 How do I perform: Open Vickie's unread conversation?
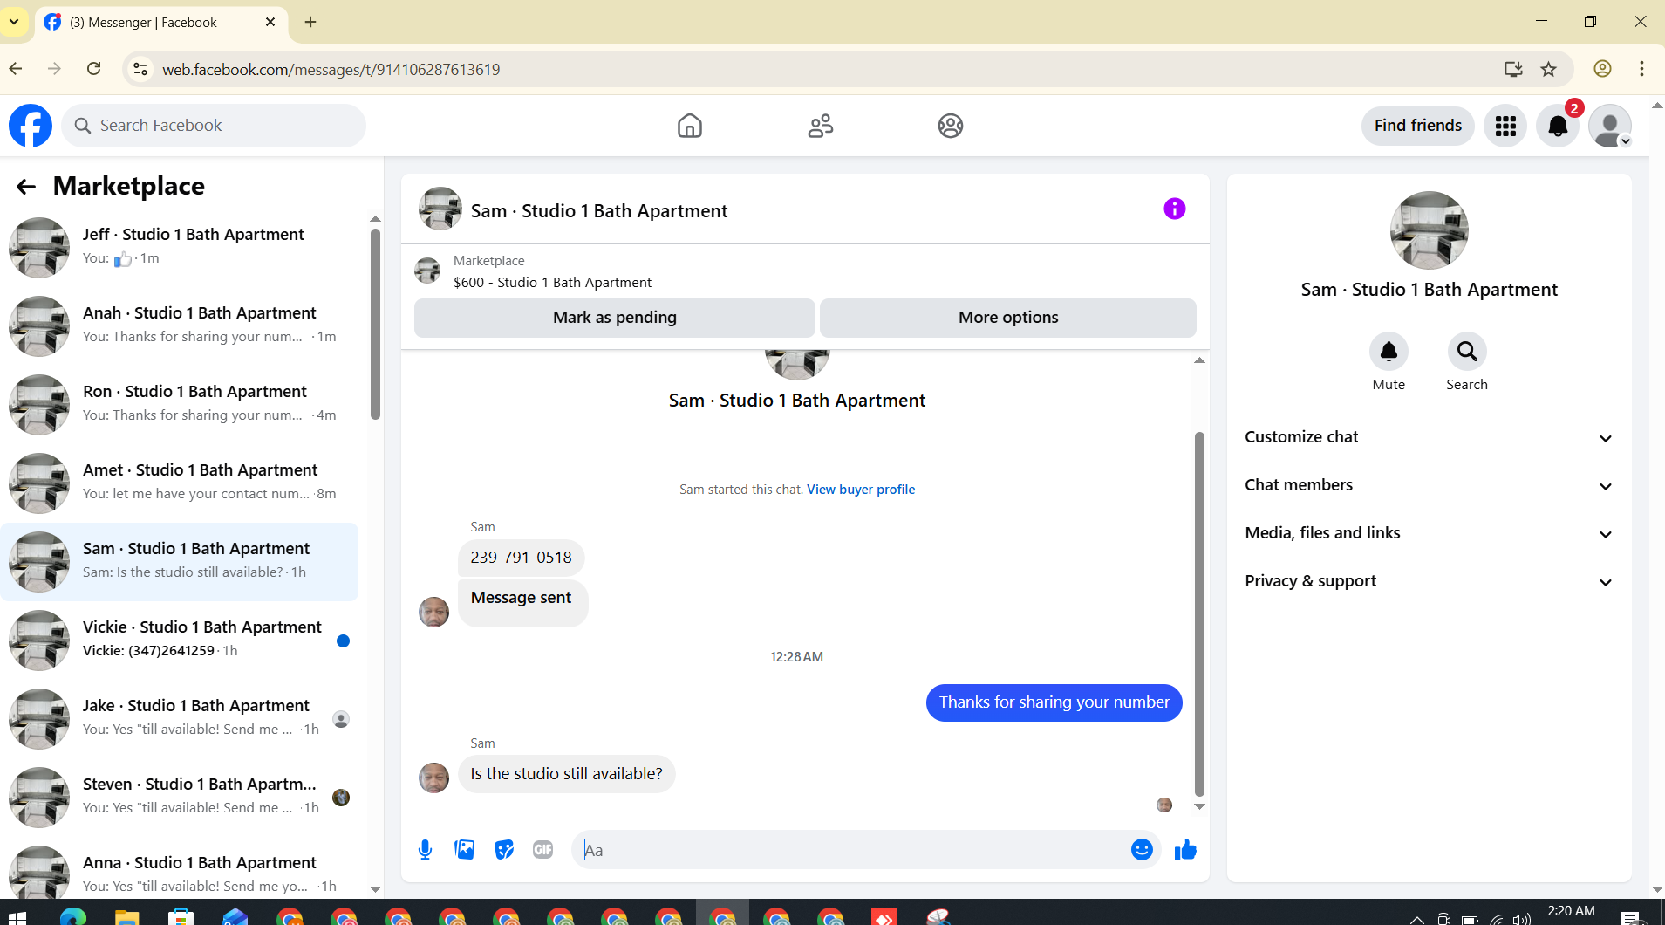click(x=180, y=640)
